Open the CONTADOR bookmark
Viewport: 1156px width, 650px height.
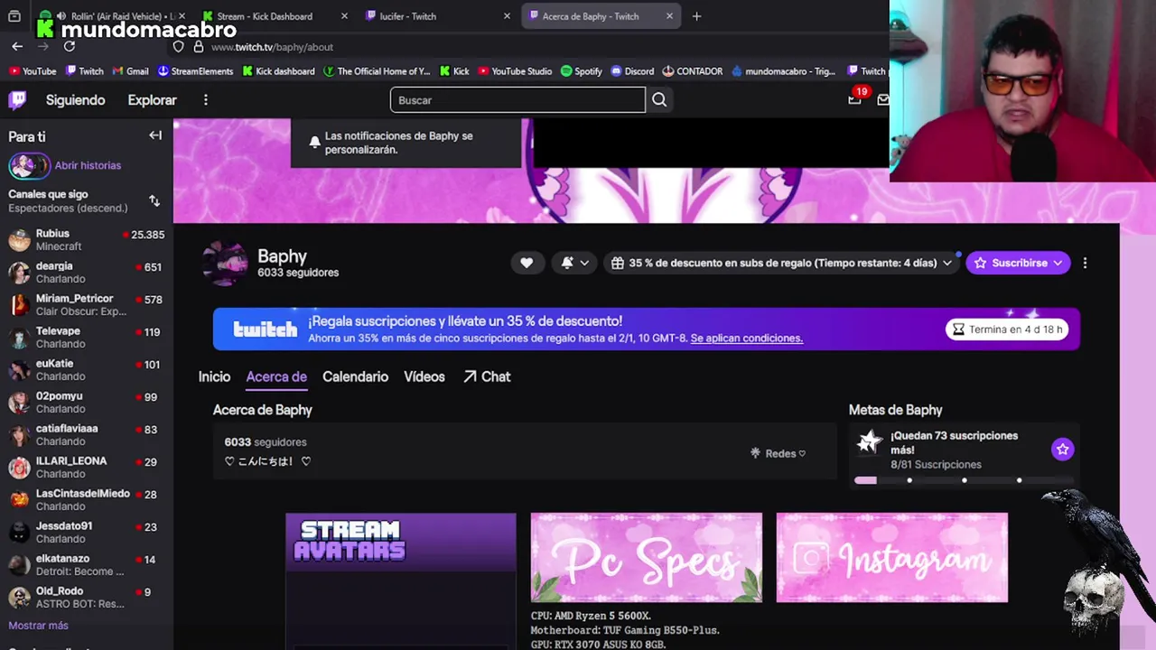click(692, 71)
